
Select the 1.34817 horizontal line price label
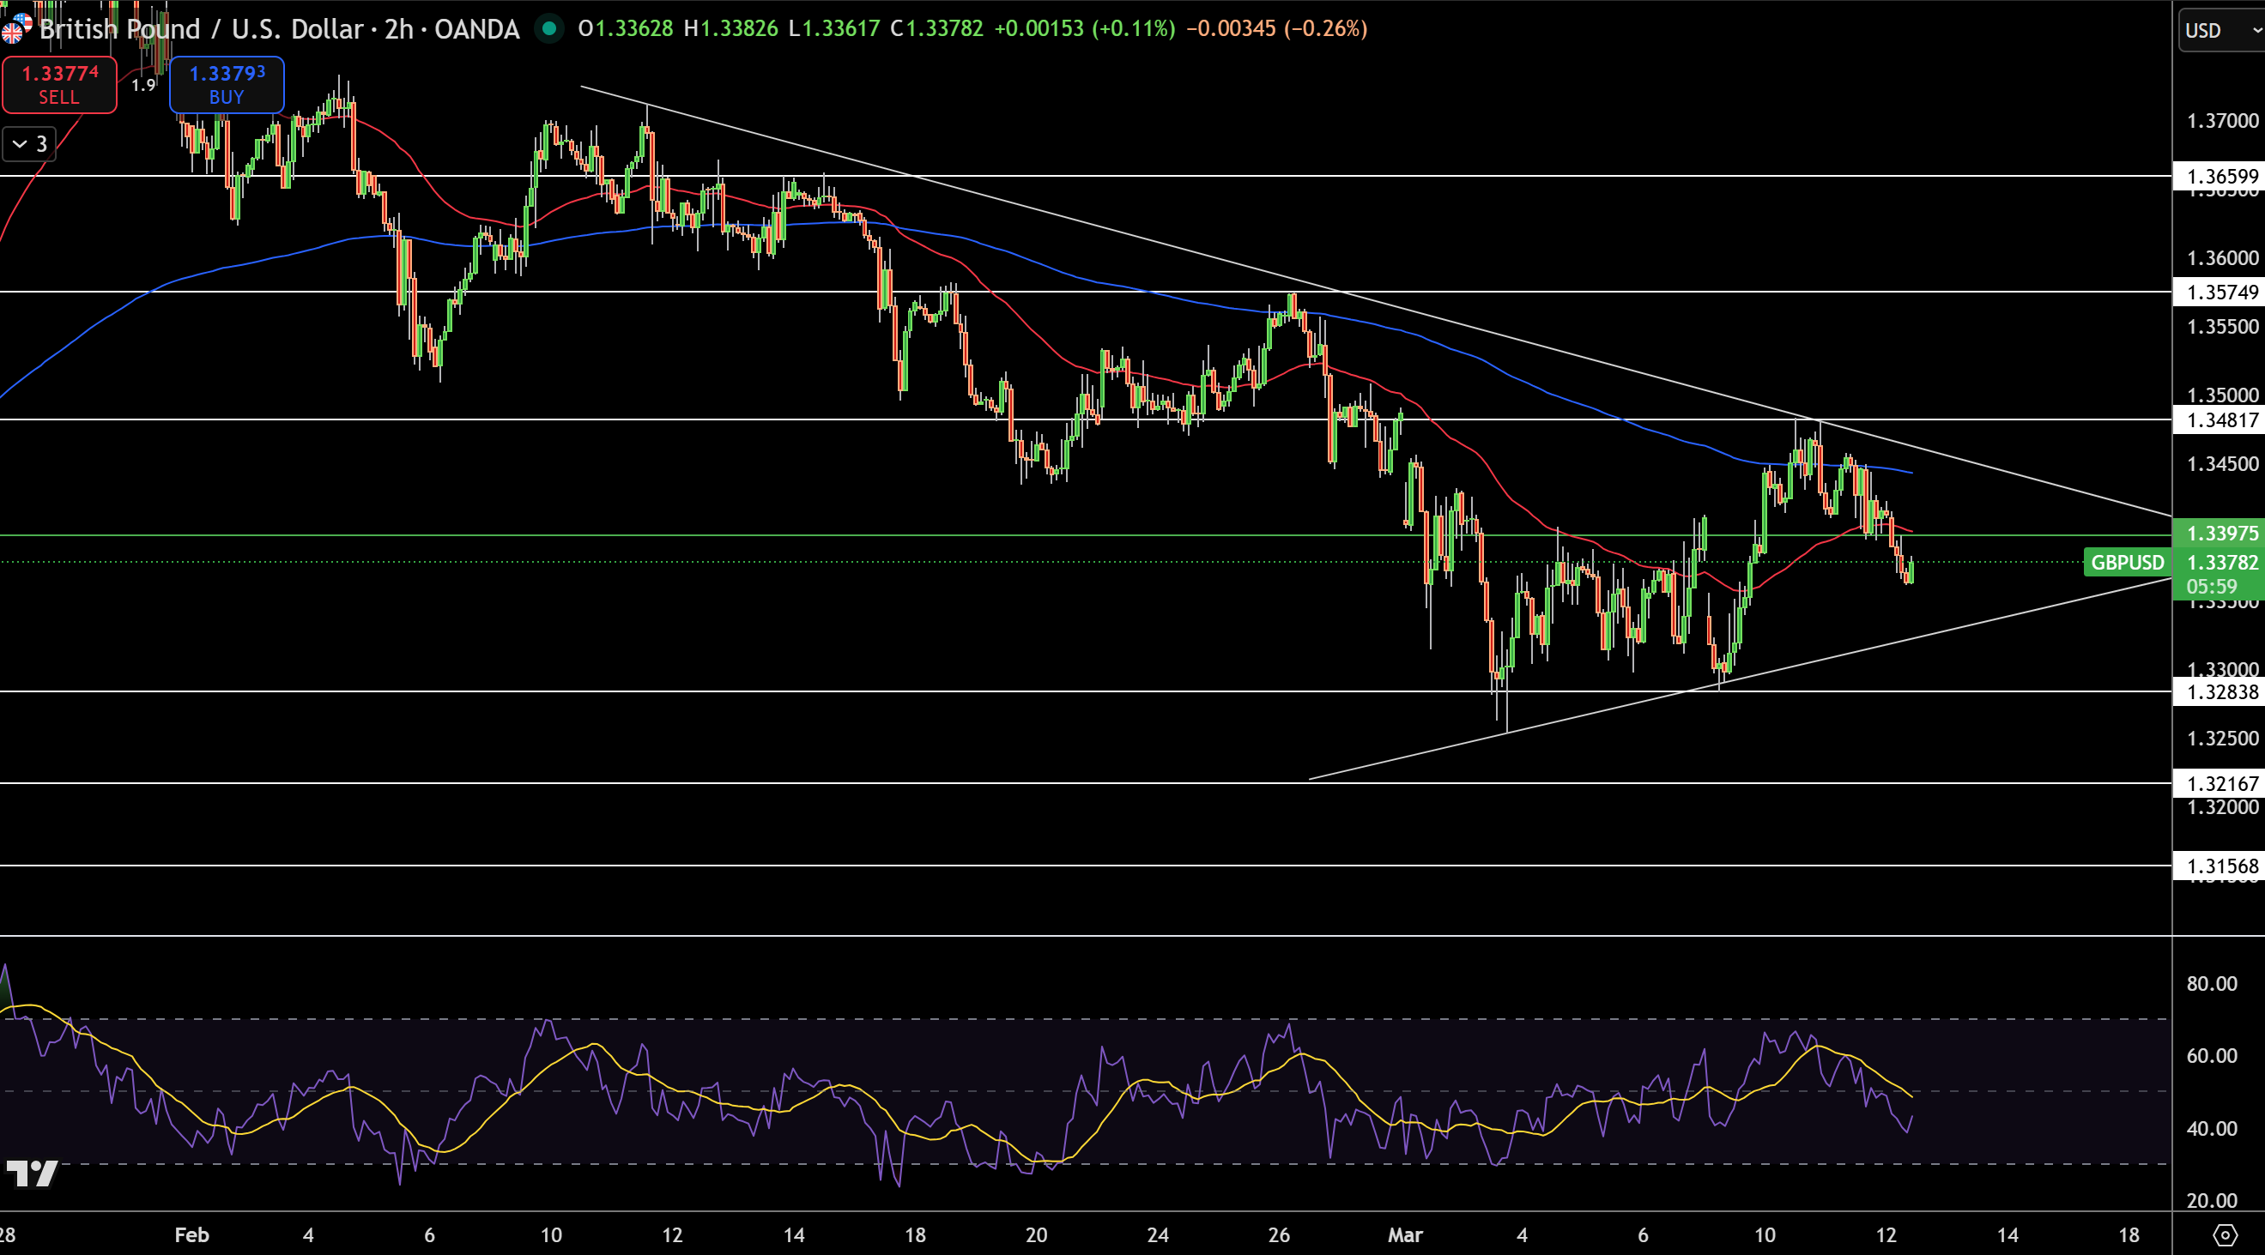2220,420
